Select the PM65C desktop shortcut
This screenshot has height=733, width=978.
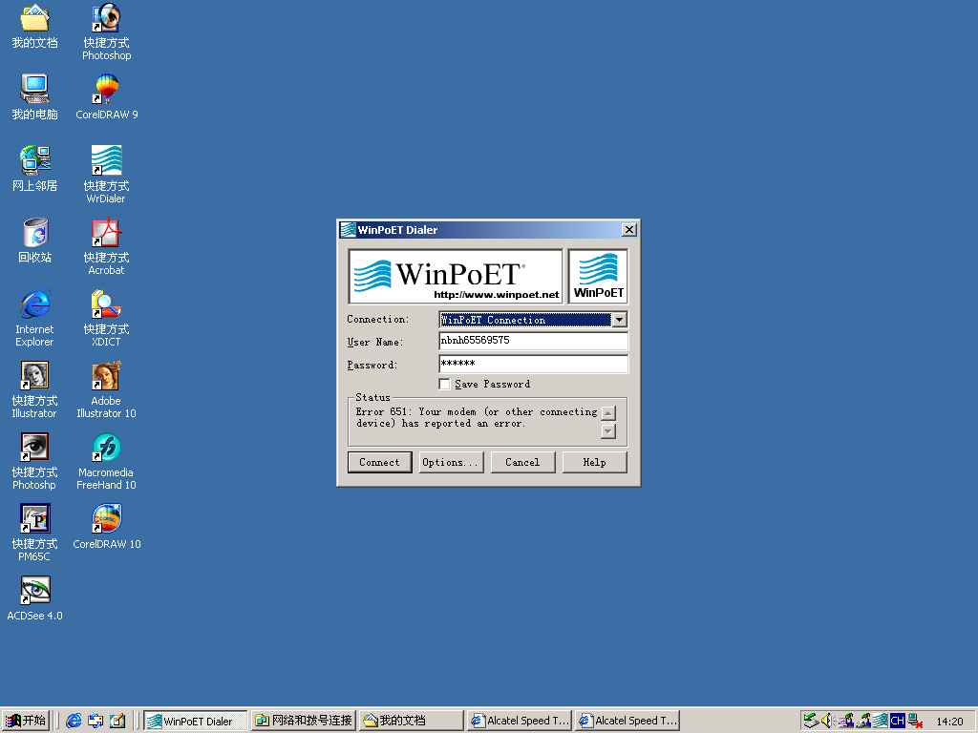[35, 534]
